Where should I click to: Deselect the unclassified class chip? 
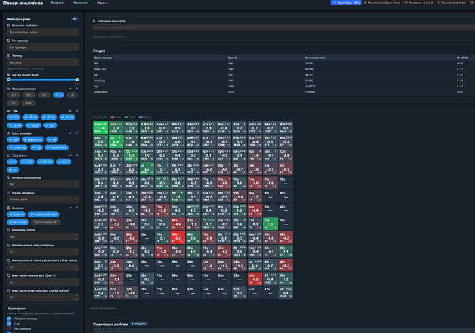tap(56, 148)
